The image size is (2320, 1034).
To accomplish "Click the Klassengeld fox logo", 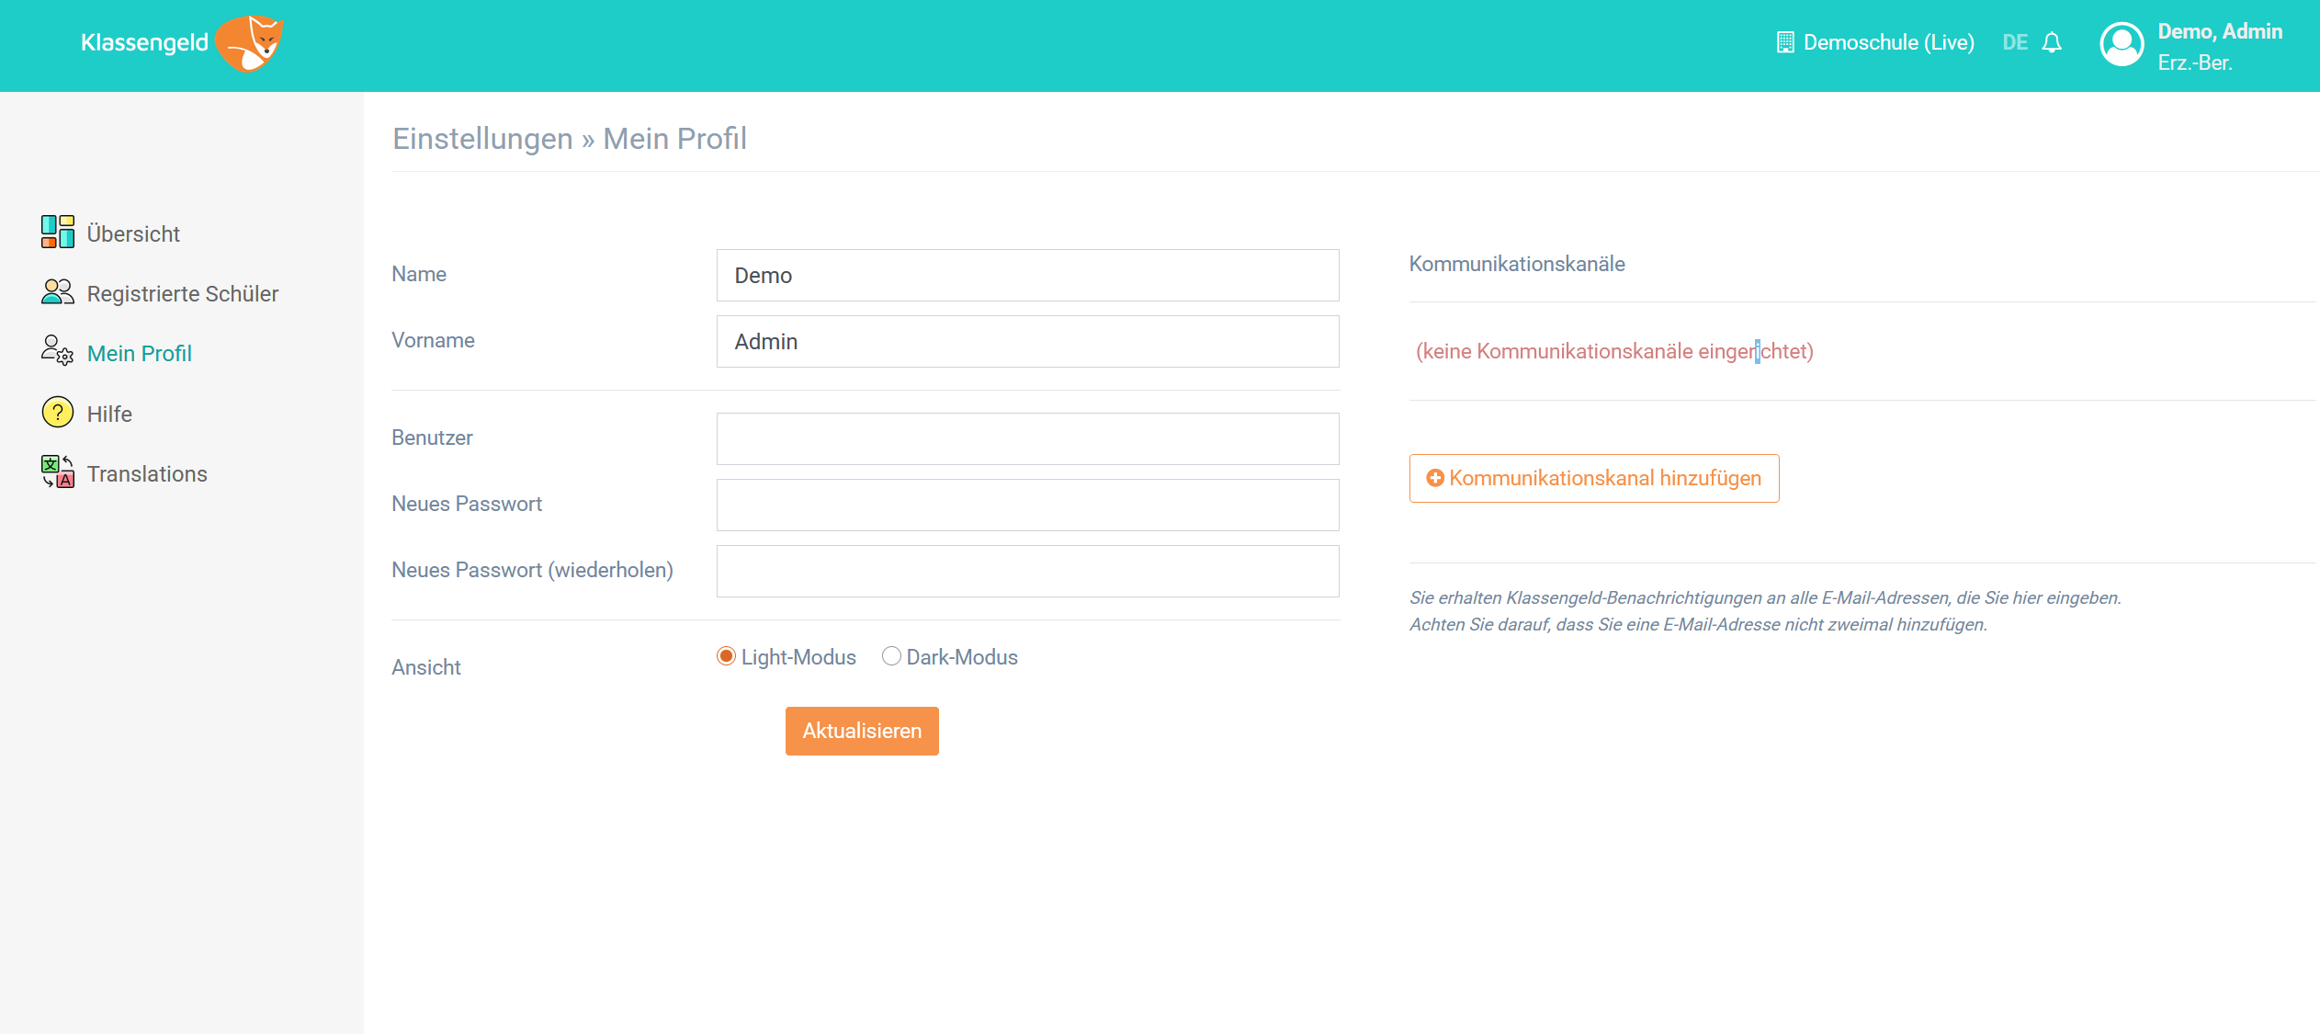I will click(x=250, y=43).
